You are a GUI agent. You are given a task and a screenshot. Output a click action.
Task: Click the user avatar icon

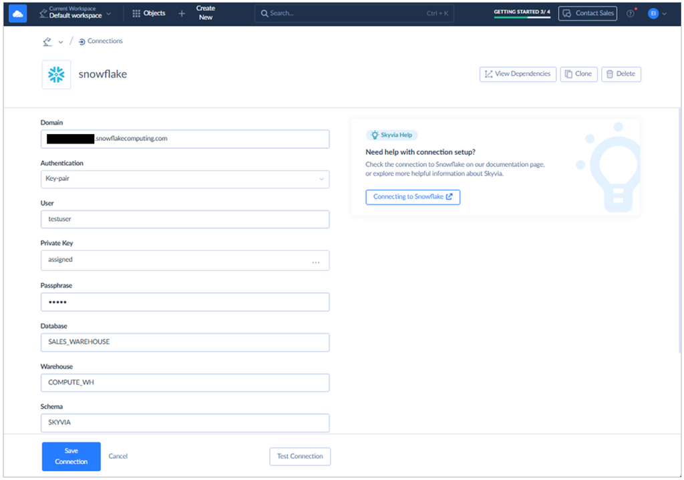[x=653, y=13]
